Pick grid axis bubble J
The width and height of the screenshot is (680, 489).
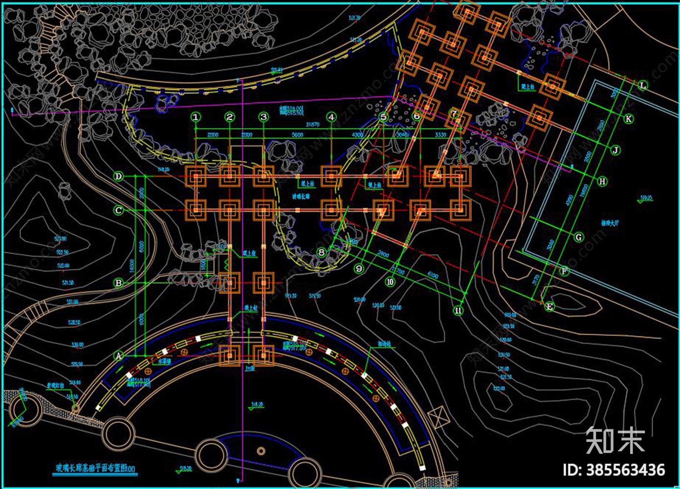pos(615,150)
